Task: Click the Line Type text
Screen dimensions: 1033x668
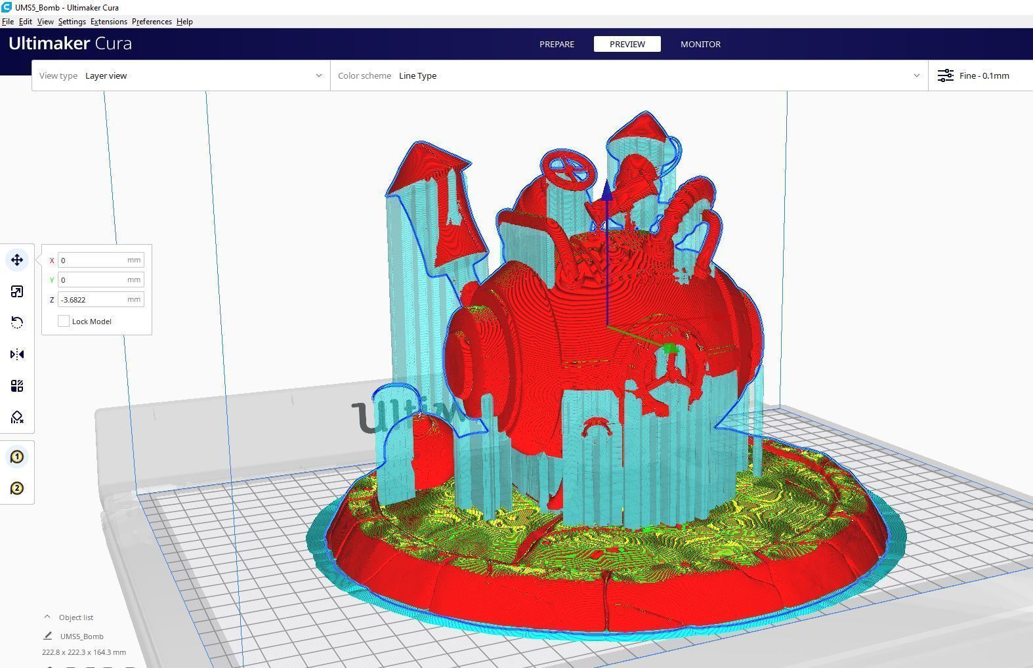Action: [418, 75]
